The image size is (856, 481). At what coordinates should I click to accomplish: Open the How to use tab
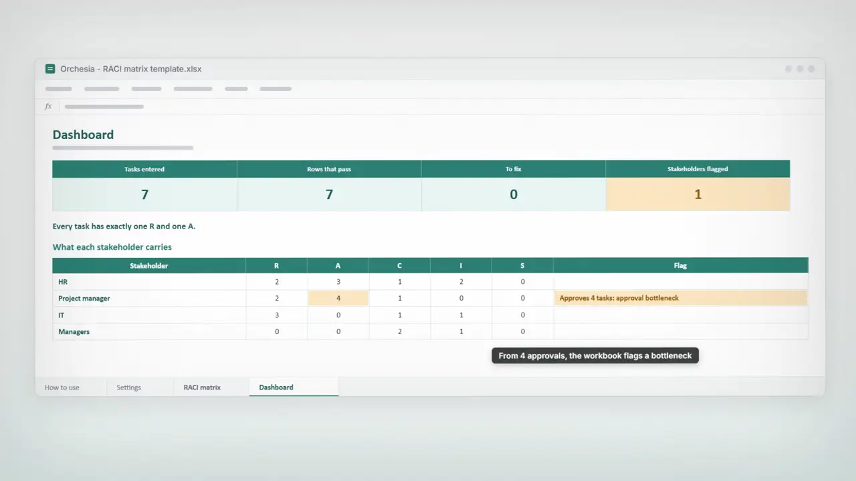click(x=62, y=387)
